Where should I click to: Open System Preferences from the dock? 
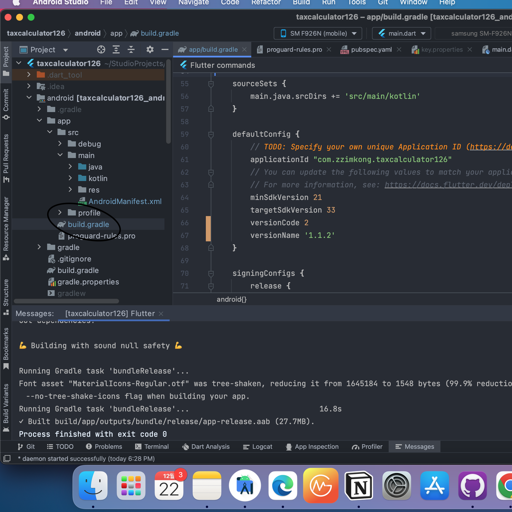click(x=397, y=486)
